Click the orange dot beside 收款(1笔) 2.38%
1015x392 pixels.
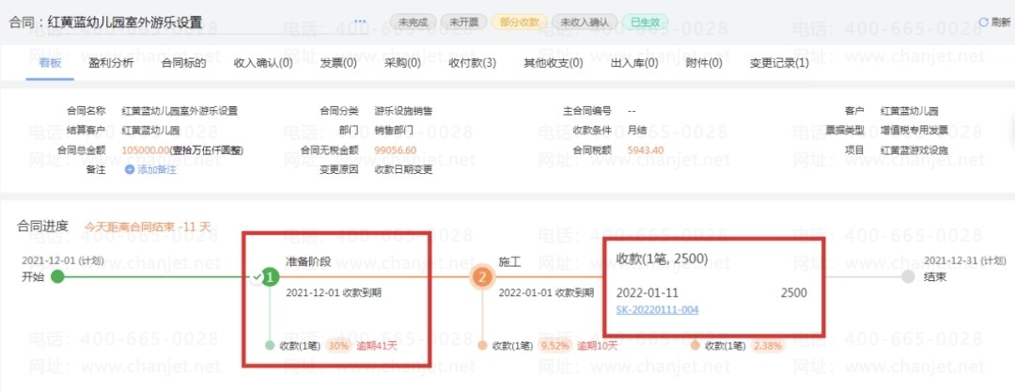[695, 345]
